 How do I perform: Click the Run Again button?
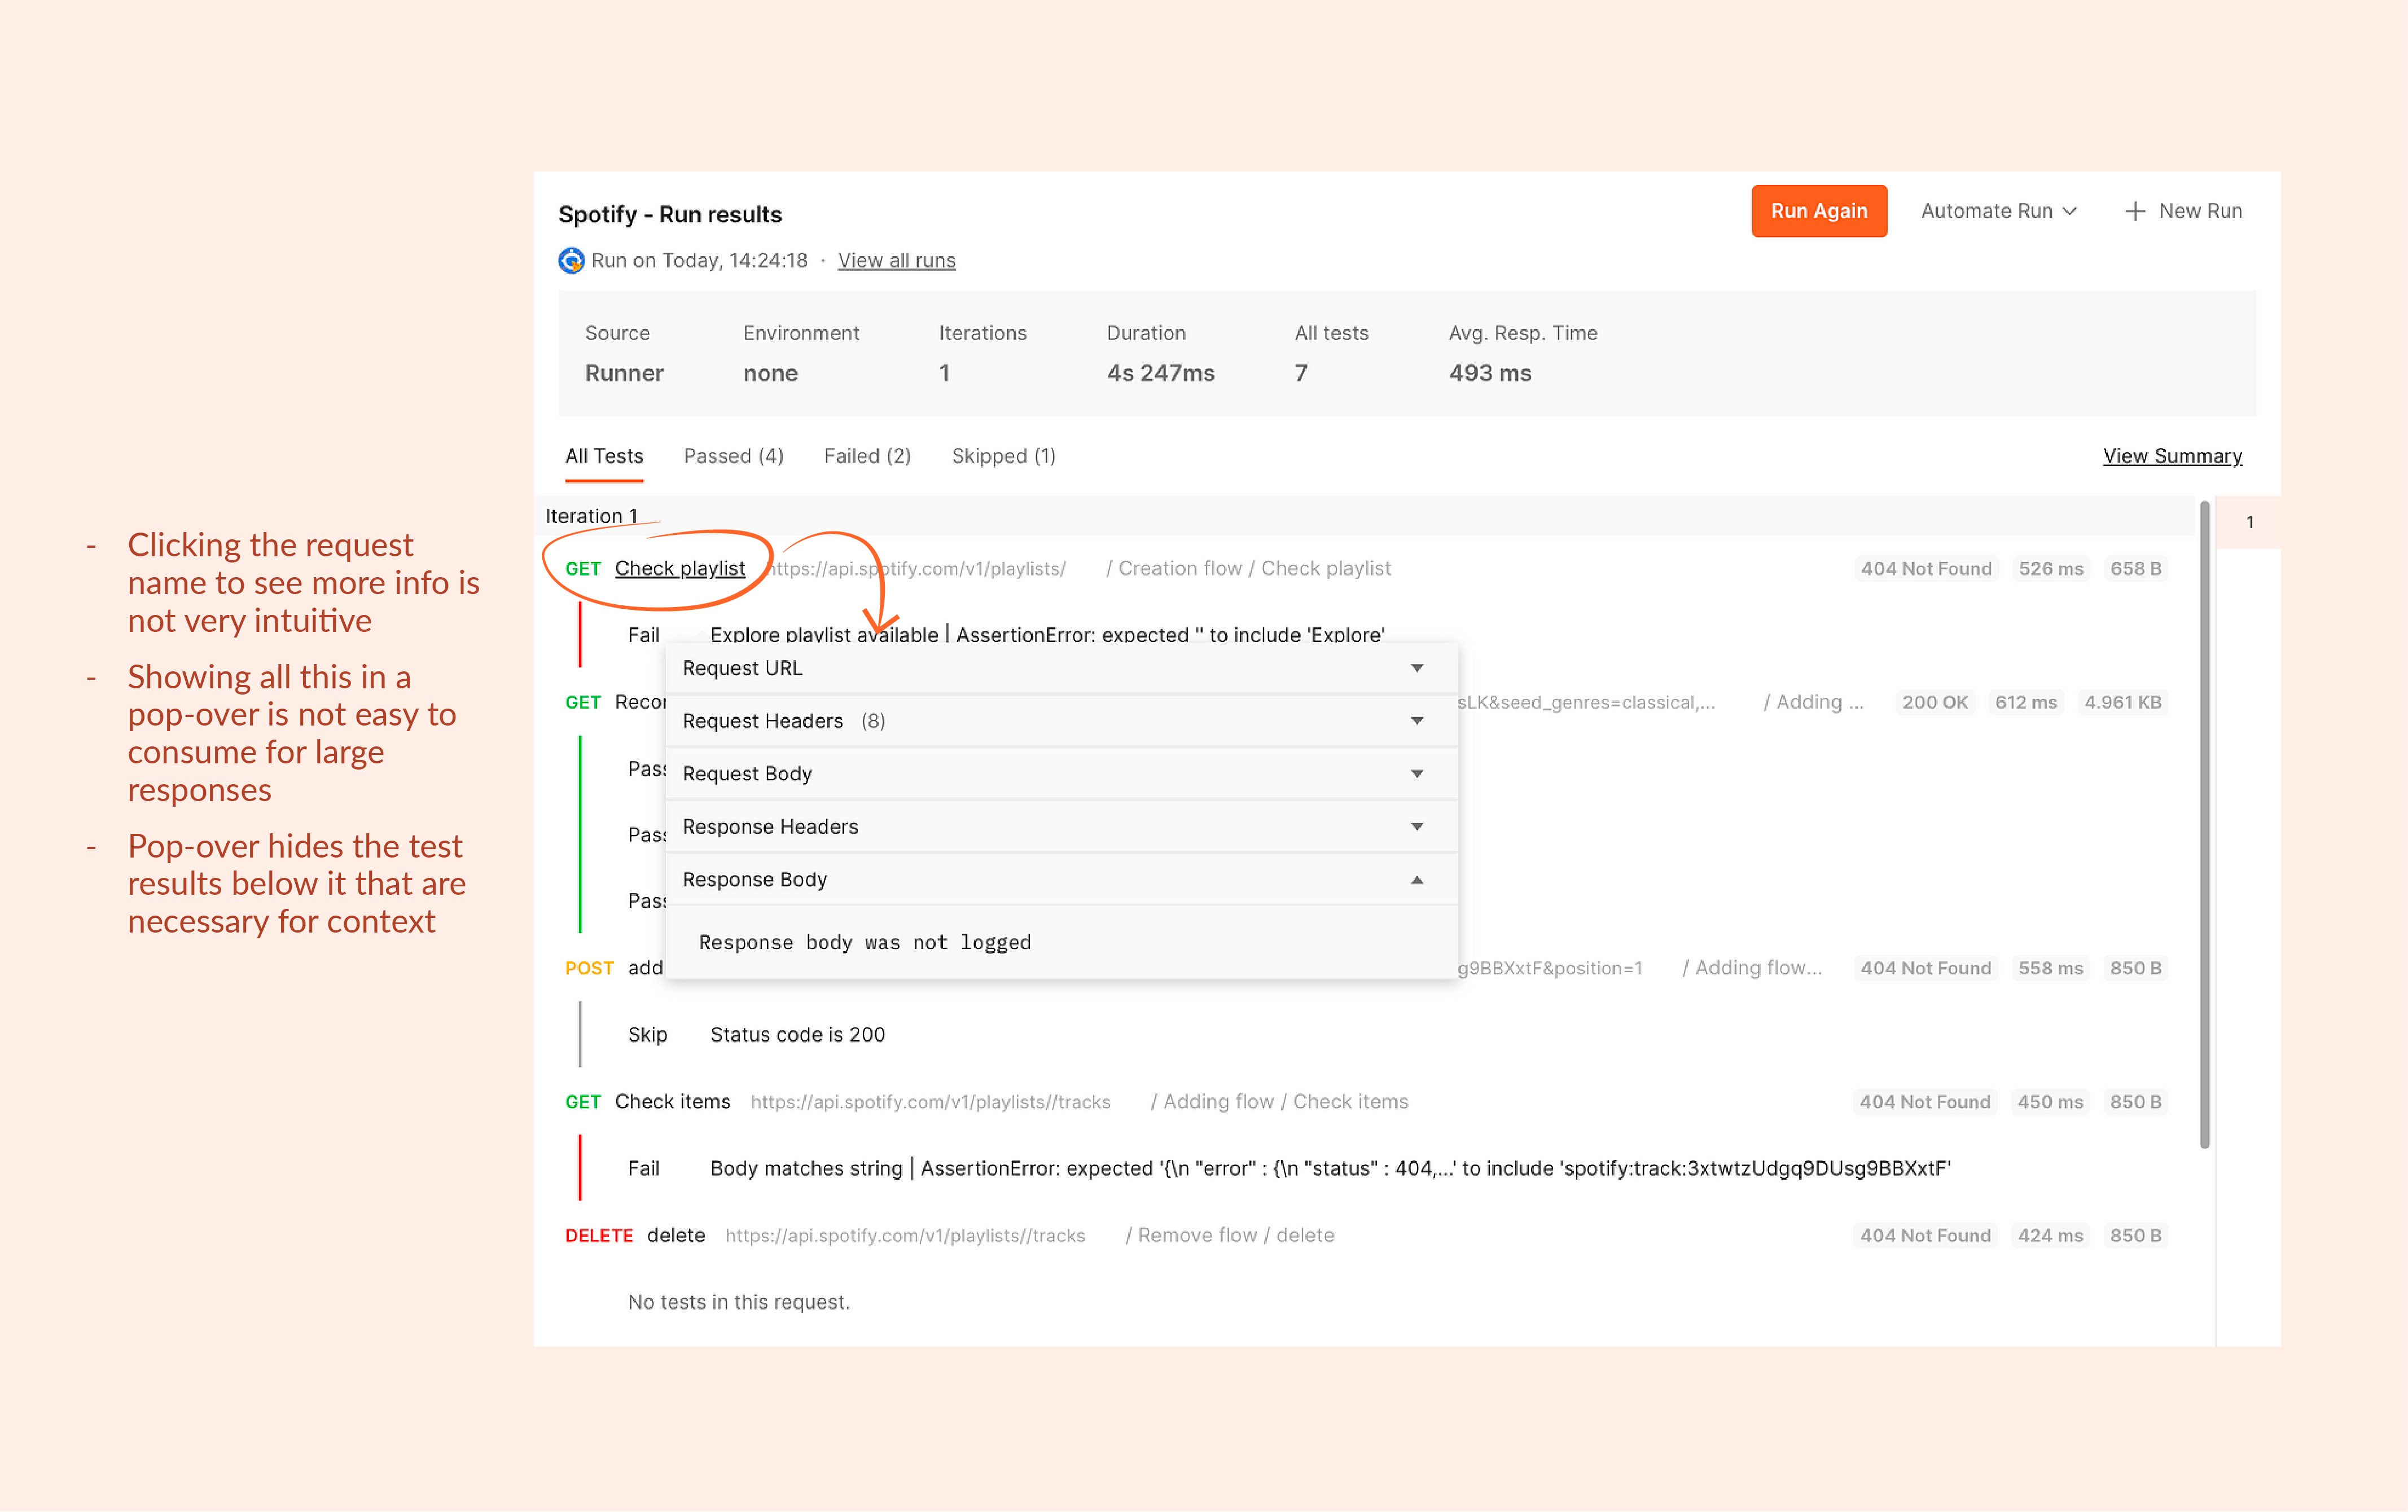(x=1818, y=211)
